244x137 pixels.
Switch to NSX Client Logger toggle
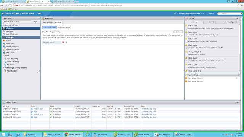64,27
